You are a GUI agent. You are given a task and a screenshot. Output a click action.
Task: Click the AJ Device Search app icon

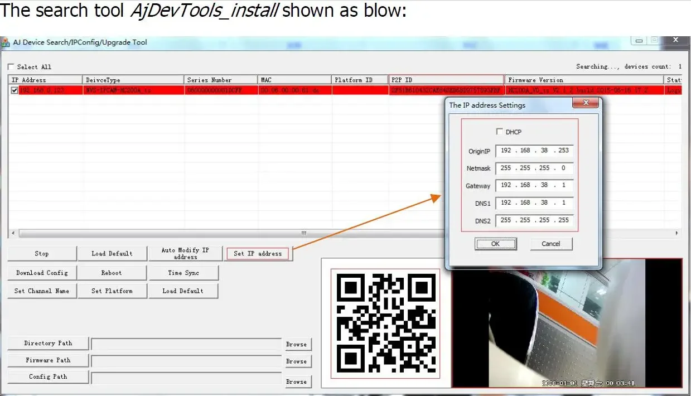coord(5,42)
